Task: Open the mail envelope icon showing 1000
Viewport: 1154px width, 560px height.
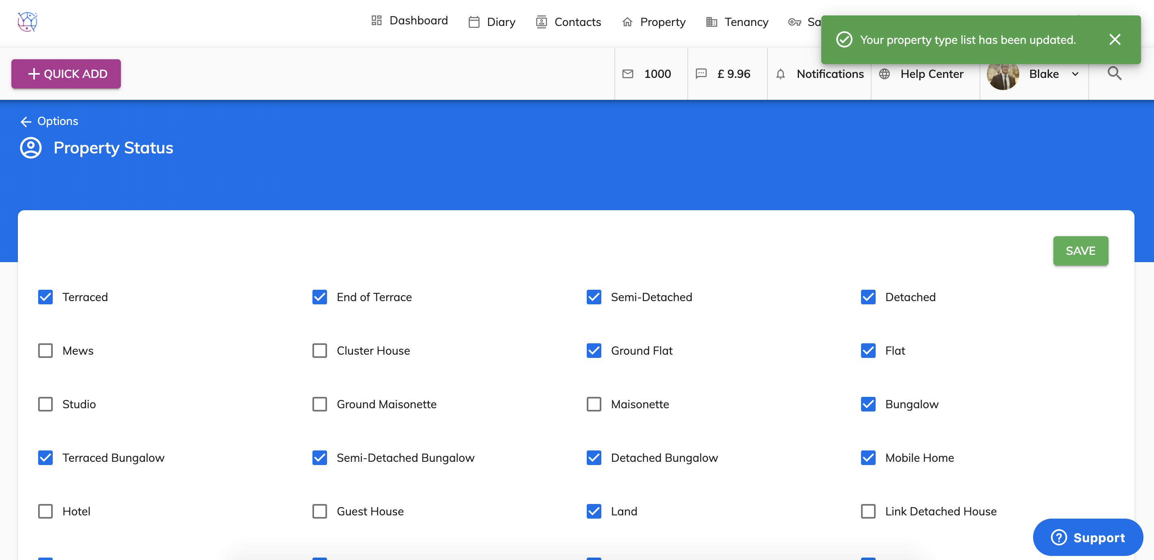Action: pos(629,73)
